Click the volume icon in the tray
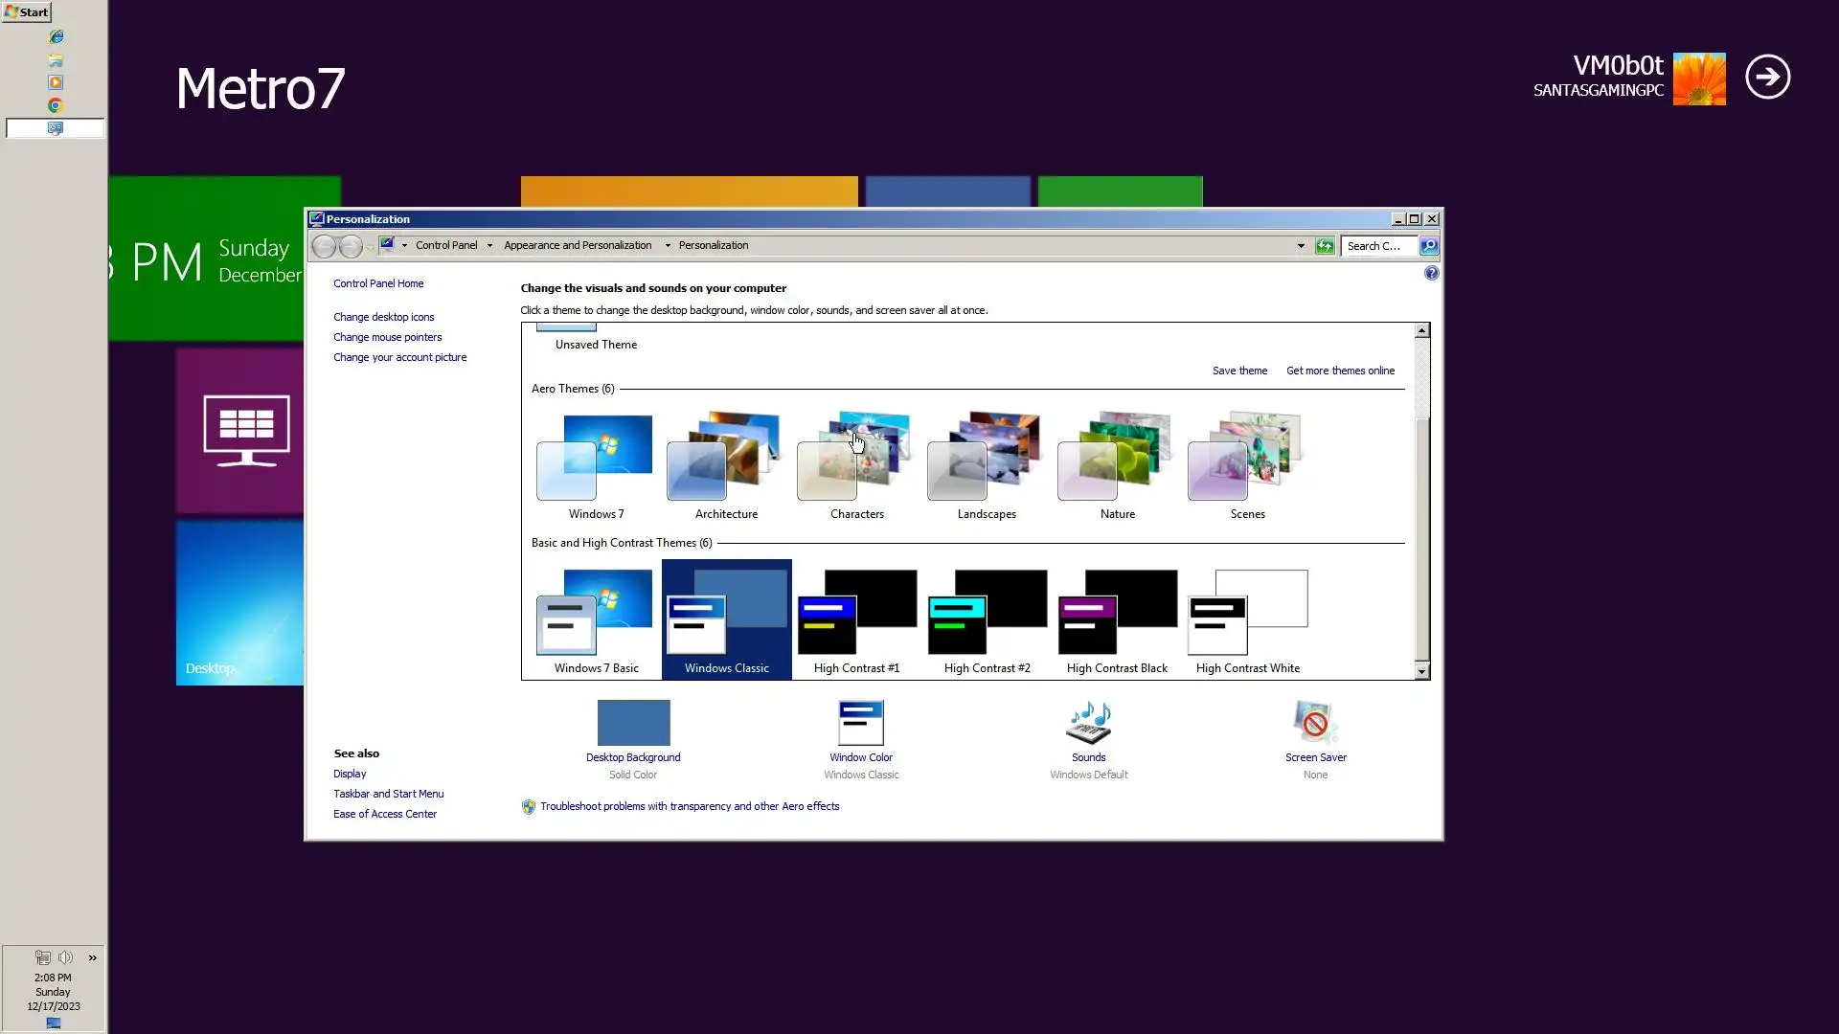This screenshot has height=1034, width=1839. pyautogui.click(x=65, y=957)
